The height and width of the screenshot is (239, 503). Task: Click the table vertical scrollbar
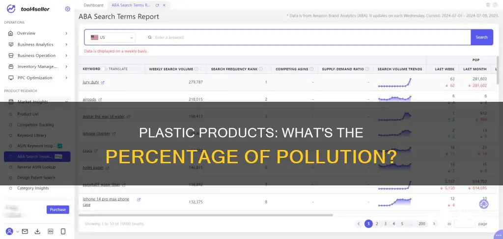click(x=498, y=69)
